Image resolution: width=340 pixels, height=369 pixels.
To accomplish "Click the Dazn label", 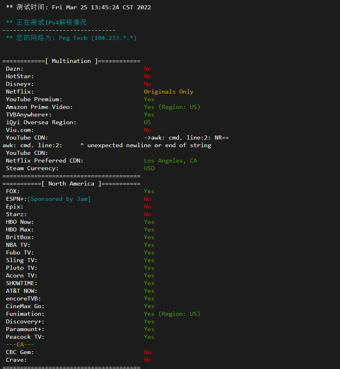I will 15,69.
